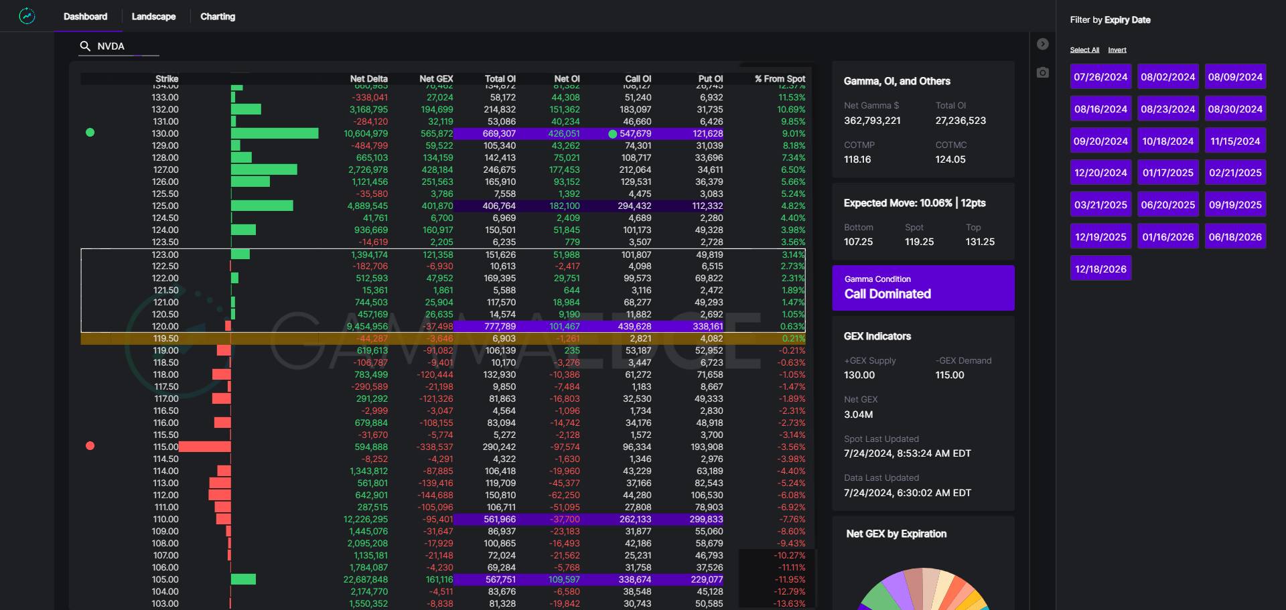
Task: Sort by the Net GEX column header
Action: pyautogui.click(x=436, y=78)
